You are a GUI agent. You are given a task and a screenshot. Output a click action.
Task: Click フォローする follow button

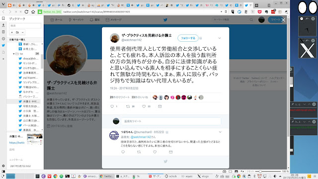tap(188, 38)
